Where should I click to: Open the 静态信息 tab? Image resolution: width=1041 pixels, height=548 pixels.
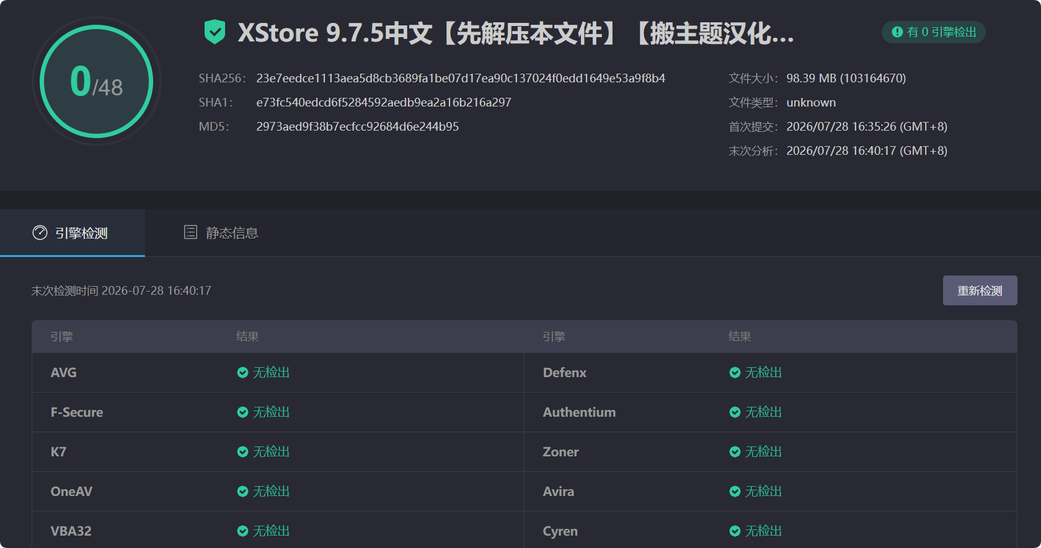(x=221, y=233)
